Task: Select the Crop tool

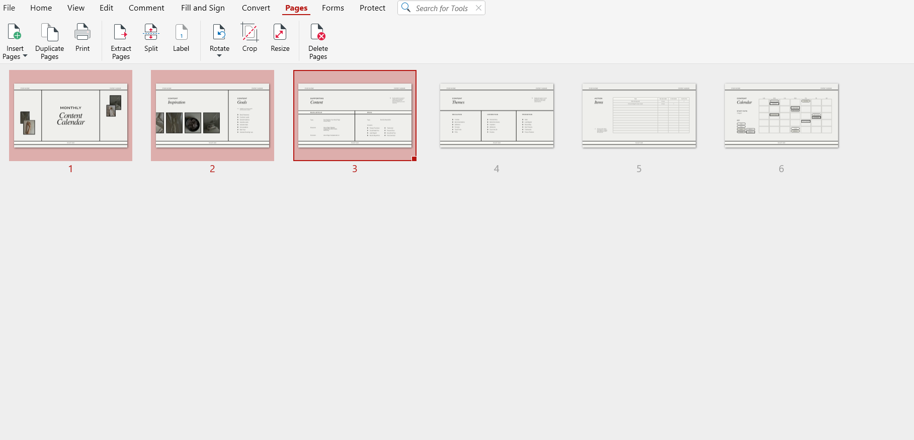Action: click(x=250, y=32)
